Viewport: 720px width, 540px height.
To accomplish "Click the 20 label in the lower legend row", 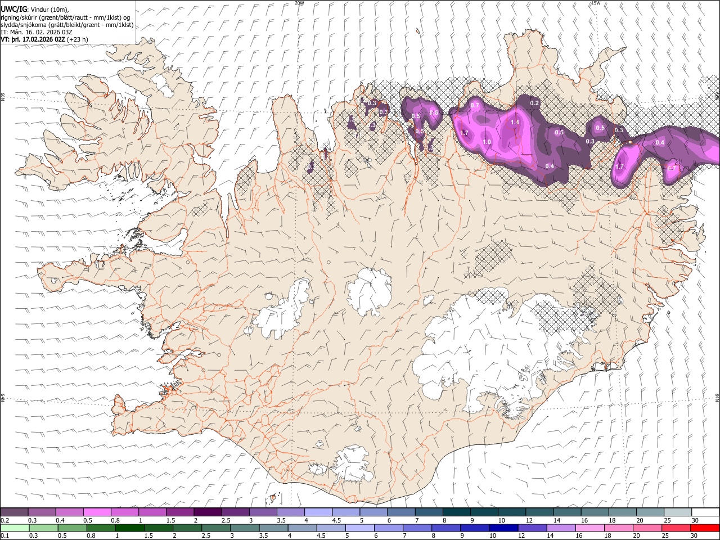I will click(636, 536).
